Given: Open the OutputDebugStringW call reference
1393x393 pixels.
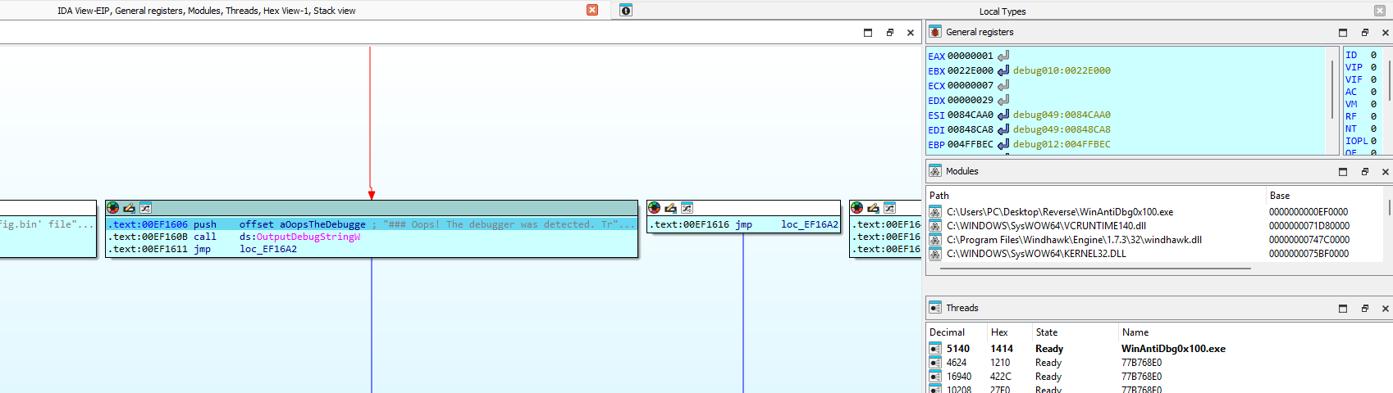Looking at the screenshot, I should [x=308, y=237].
